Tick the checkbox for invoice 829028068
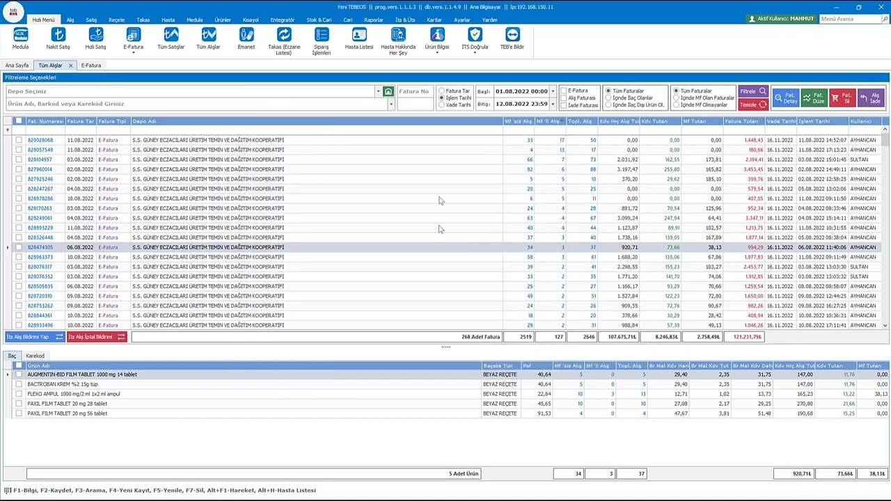The width and height of the screenshot is (891, 501). 19,140
